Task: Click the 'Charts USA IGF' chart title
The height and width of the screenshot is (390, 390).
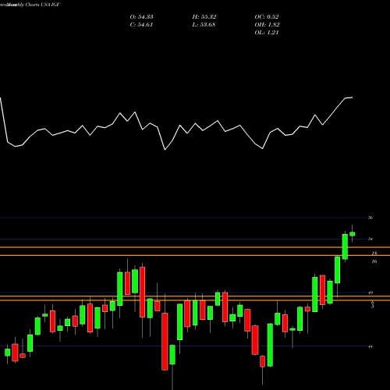Action: click(43, 5)
